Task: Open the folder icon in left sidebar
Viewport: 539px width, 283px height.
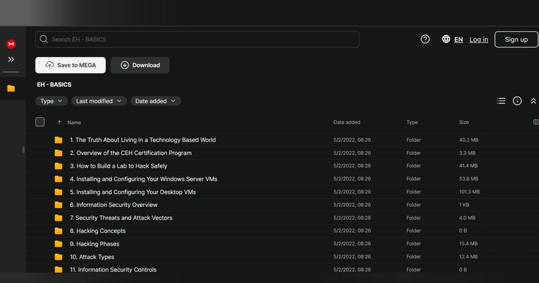Action: coord(11,88)
